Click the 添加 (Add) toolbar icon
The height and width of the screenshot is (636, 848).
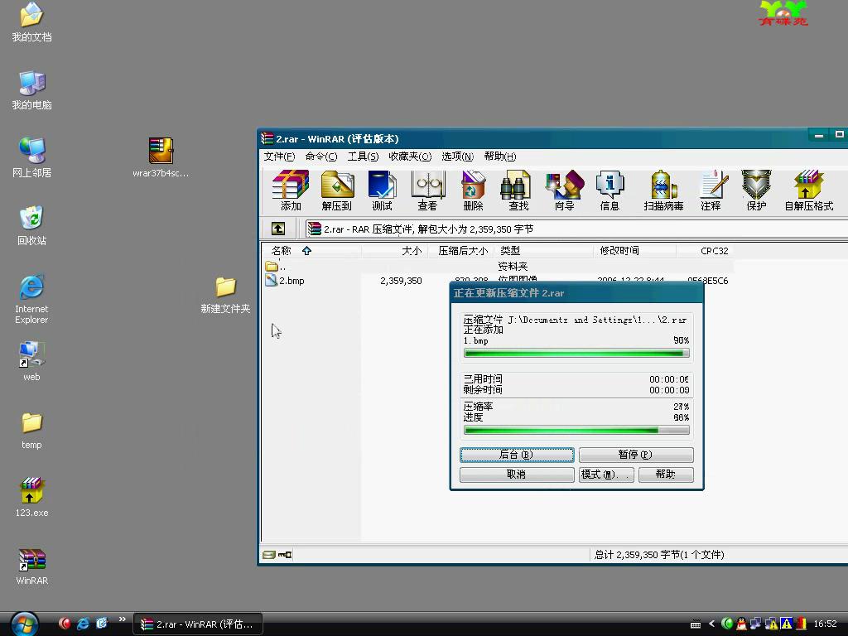click(x=291, y=190)
